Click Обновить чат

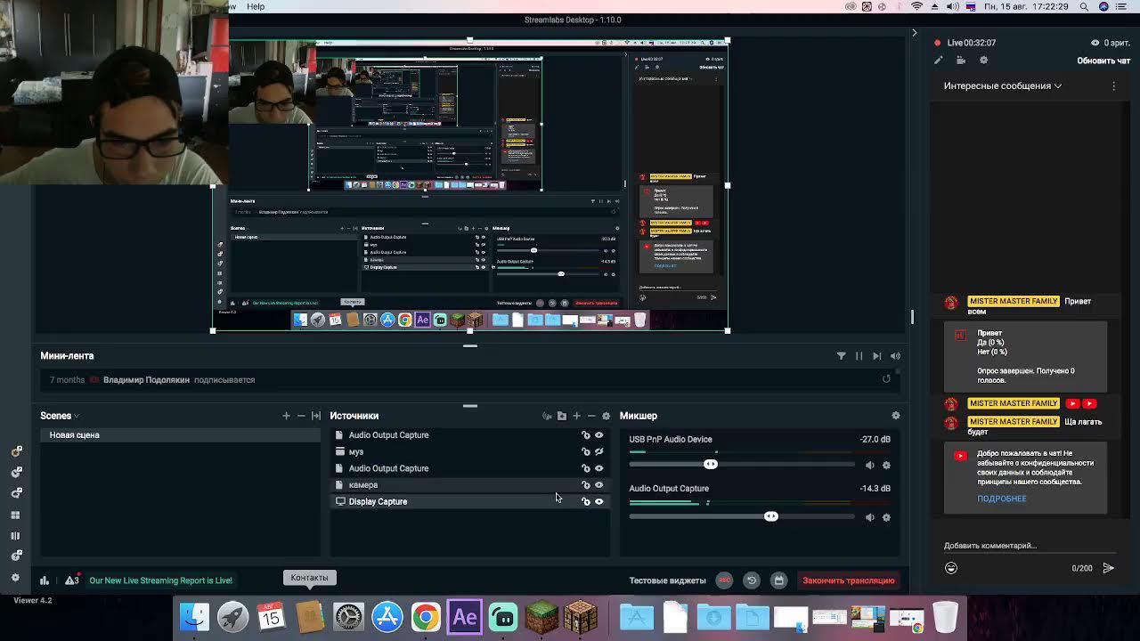click(x=1103, y=61)
